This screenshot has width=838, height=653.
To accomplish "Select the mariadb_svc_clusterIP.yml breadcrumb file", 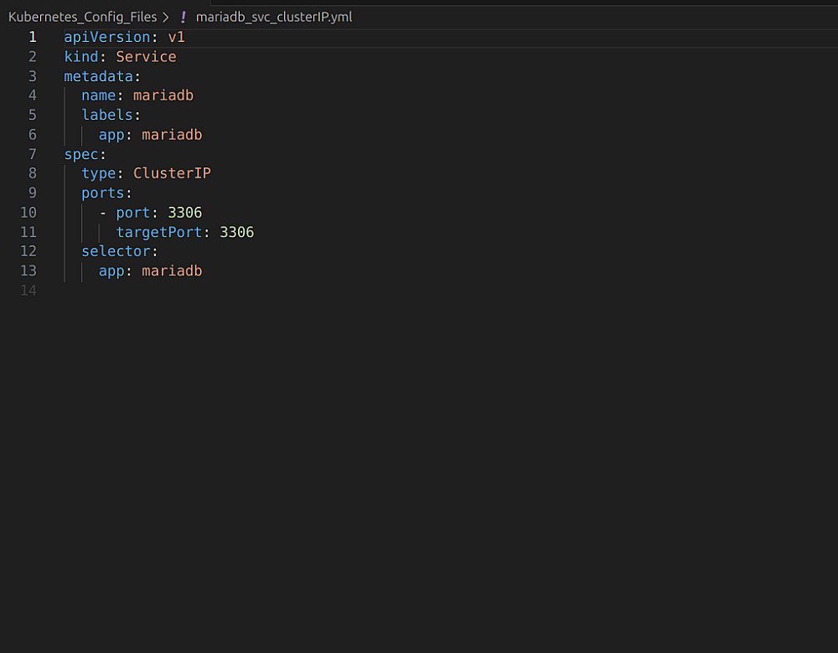I will [x=274, y=17].
